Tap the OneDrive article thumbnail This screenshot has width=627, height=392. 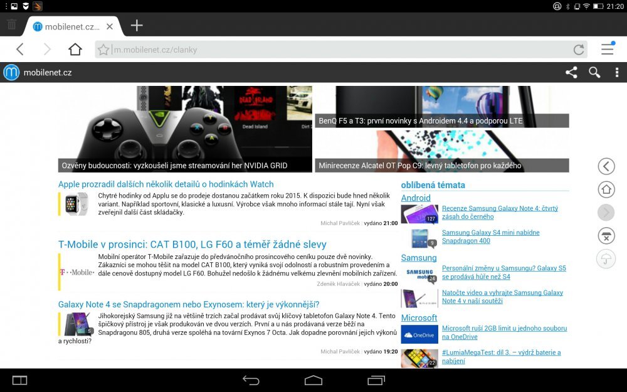[419, 334]
